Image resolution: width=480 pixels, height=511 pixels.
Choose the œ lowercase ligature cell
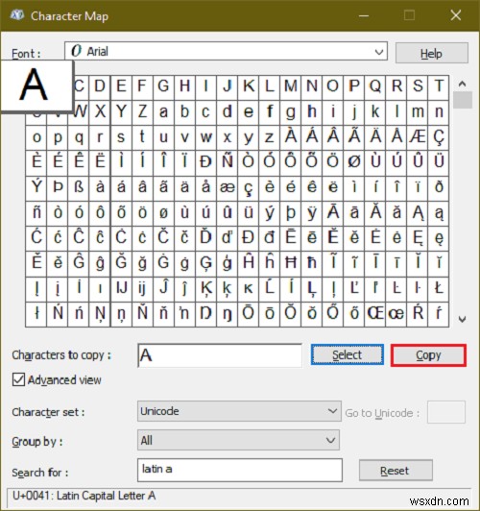[396, 313]
